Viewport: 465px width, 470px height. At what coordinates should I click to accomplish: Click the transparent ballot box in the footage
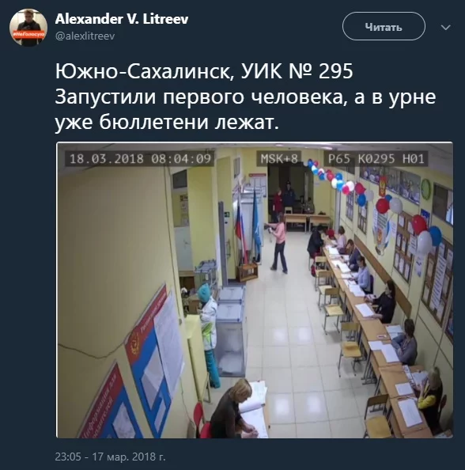coord(231,332)
